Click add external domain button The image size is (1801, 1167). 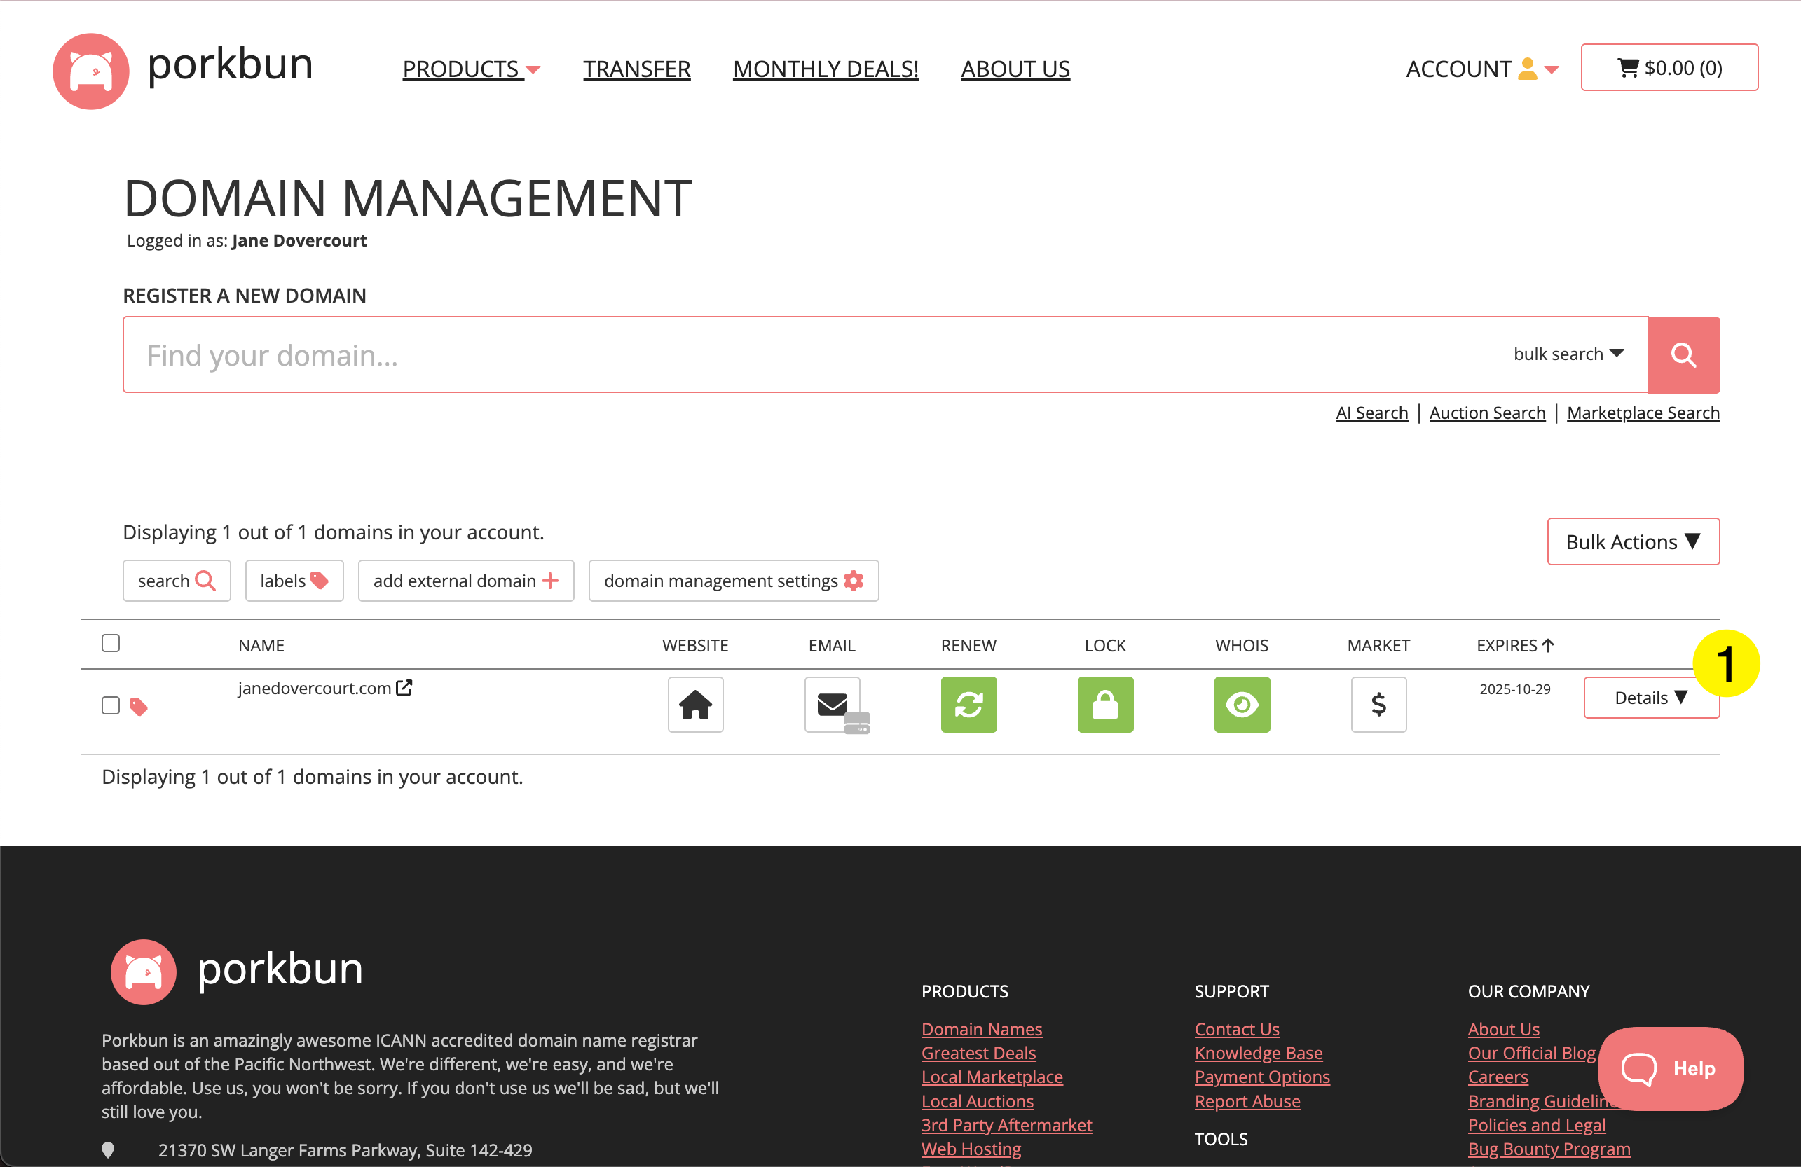[x=466, y=581]
